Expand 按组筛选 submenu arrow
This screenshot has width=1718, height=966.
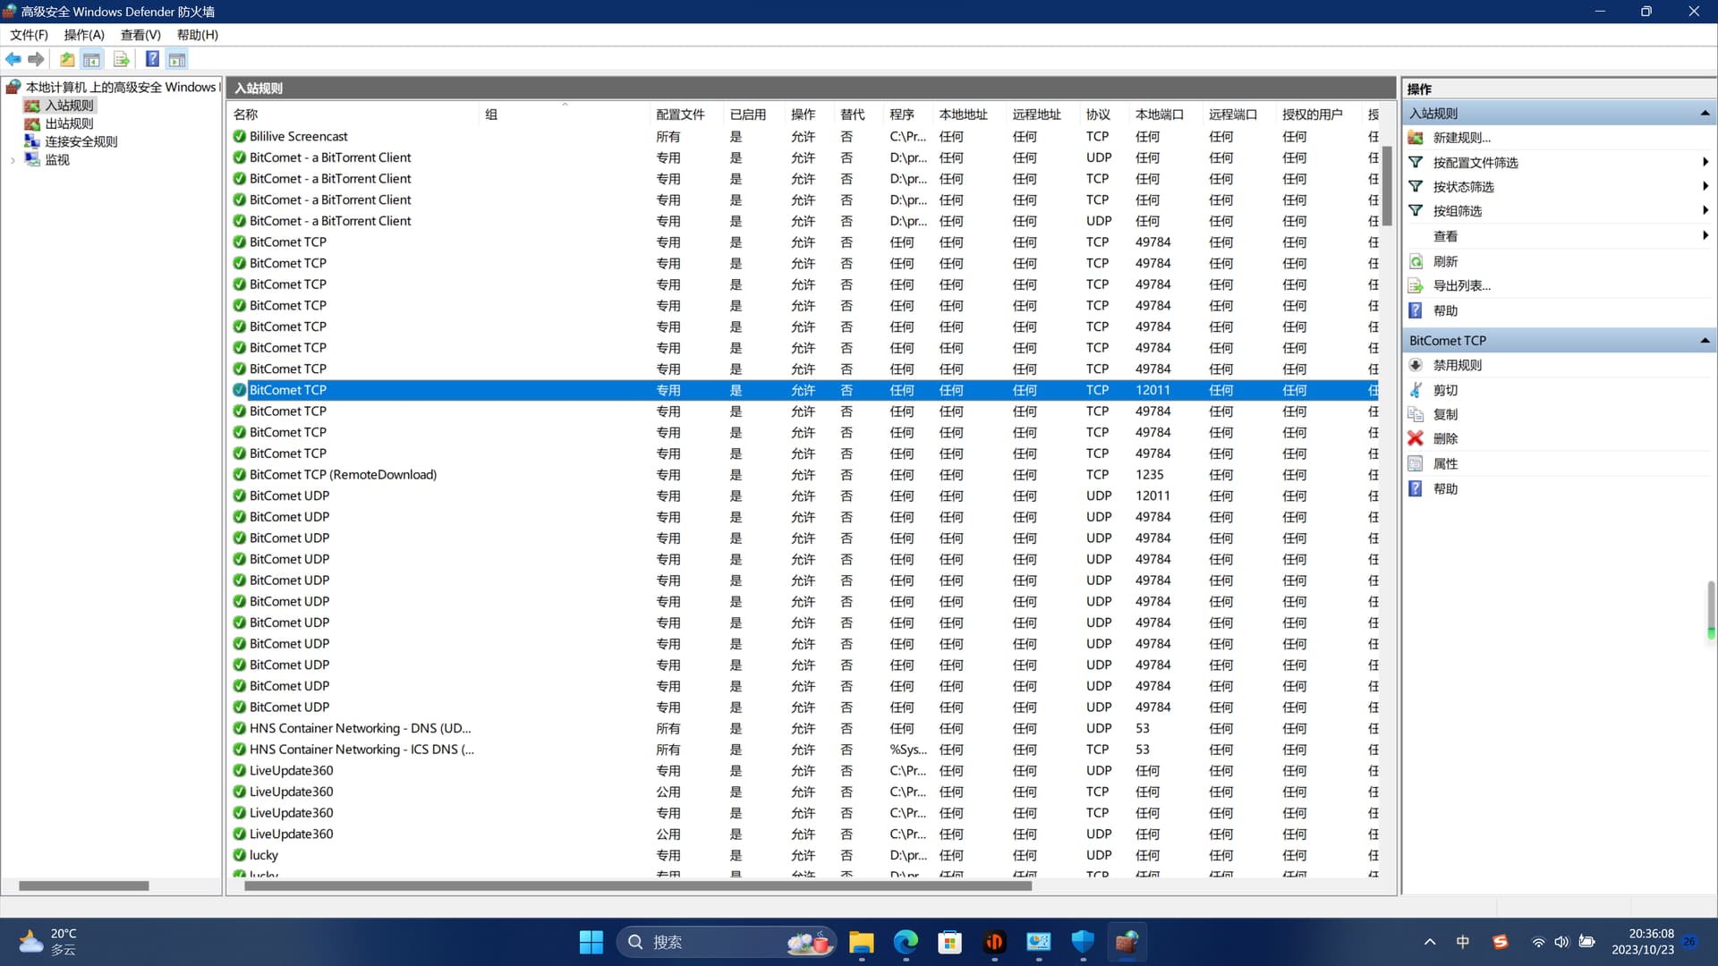tap(1705, 210)
